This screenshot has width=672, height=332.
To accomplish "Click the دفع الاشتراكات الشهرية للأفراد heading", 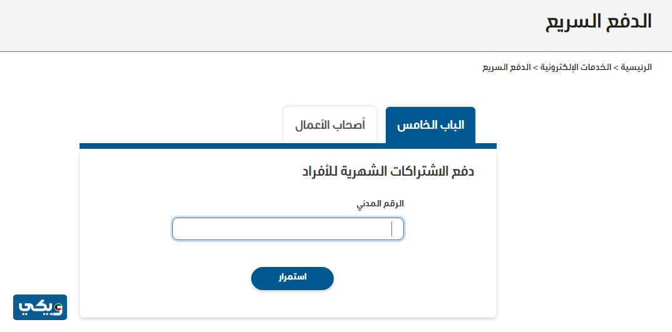I will (x=388, y=171).
